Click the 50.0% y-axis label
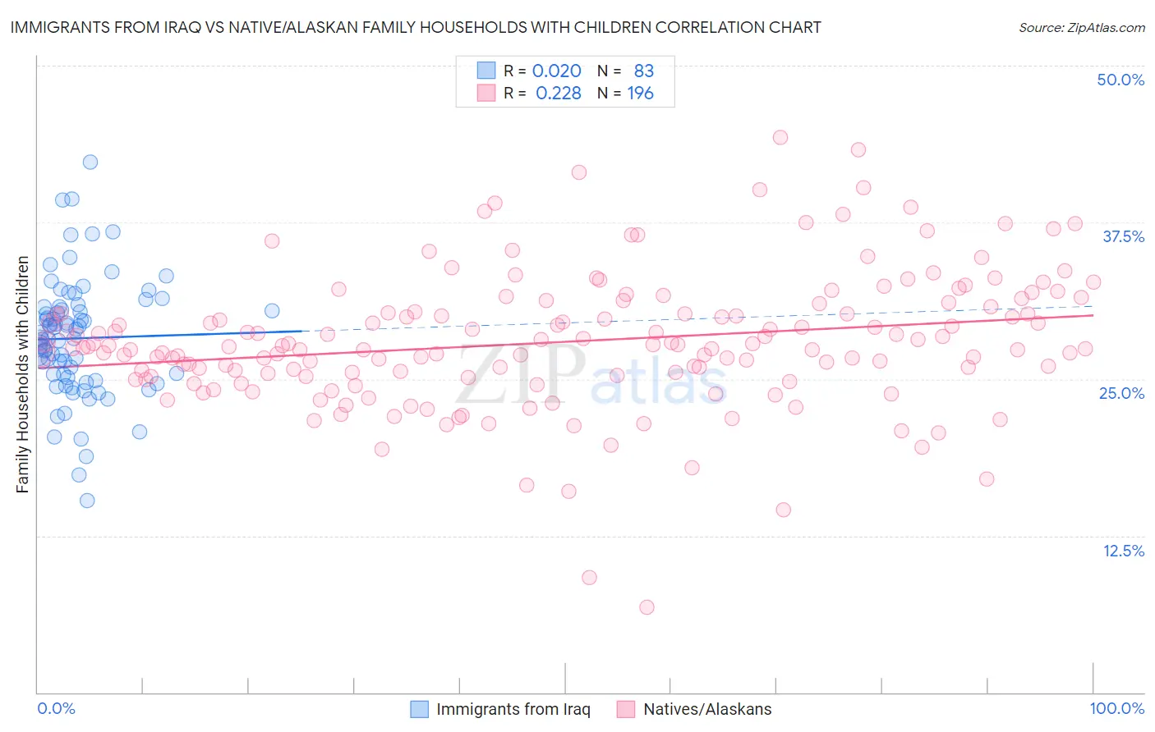 point(1120,80)
